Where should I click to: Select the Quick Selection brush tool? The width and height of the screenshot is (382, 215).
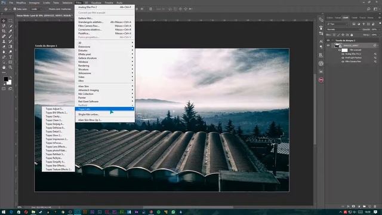(x=10, y=26)
